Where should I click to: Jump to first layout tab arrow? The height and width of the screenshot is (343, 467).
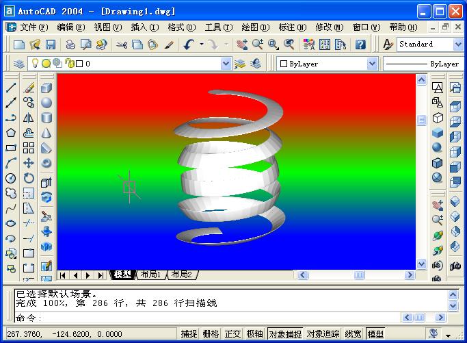coord(62,275)
